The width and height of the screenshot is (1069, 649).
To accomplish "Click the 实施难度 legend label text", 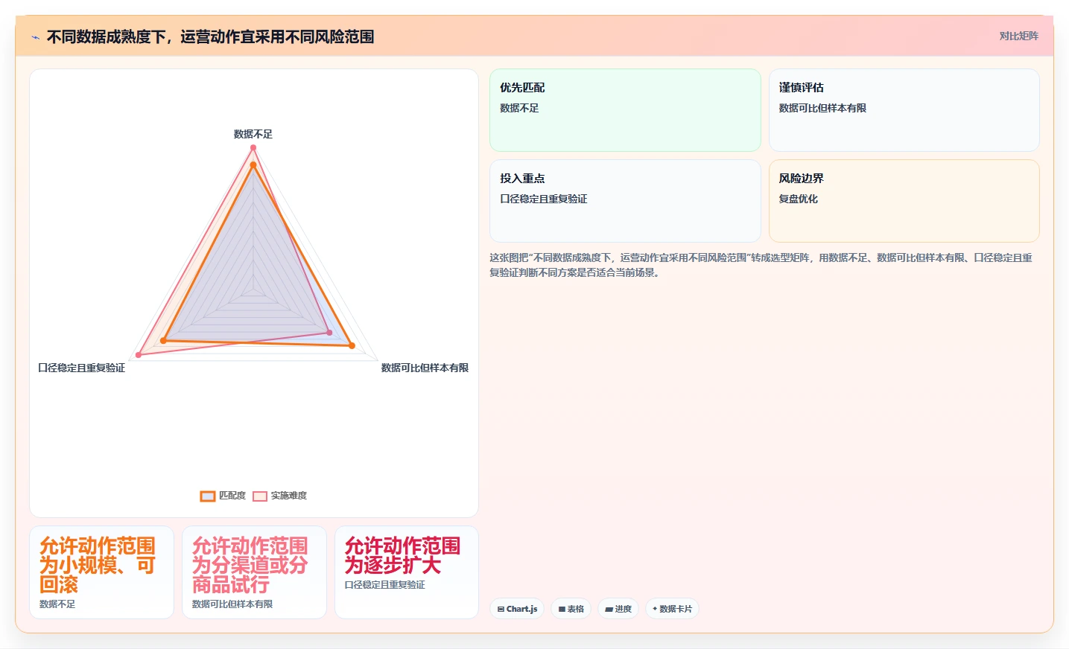I will pos(288,496).
